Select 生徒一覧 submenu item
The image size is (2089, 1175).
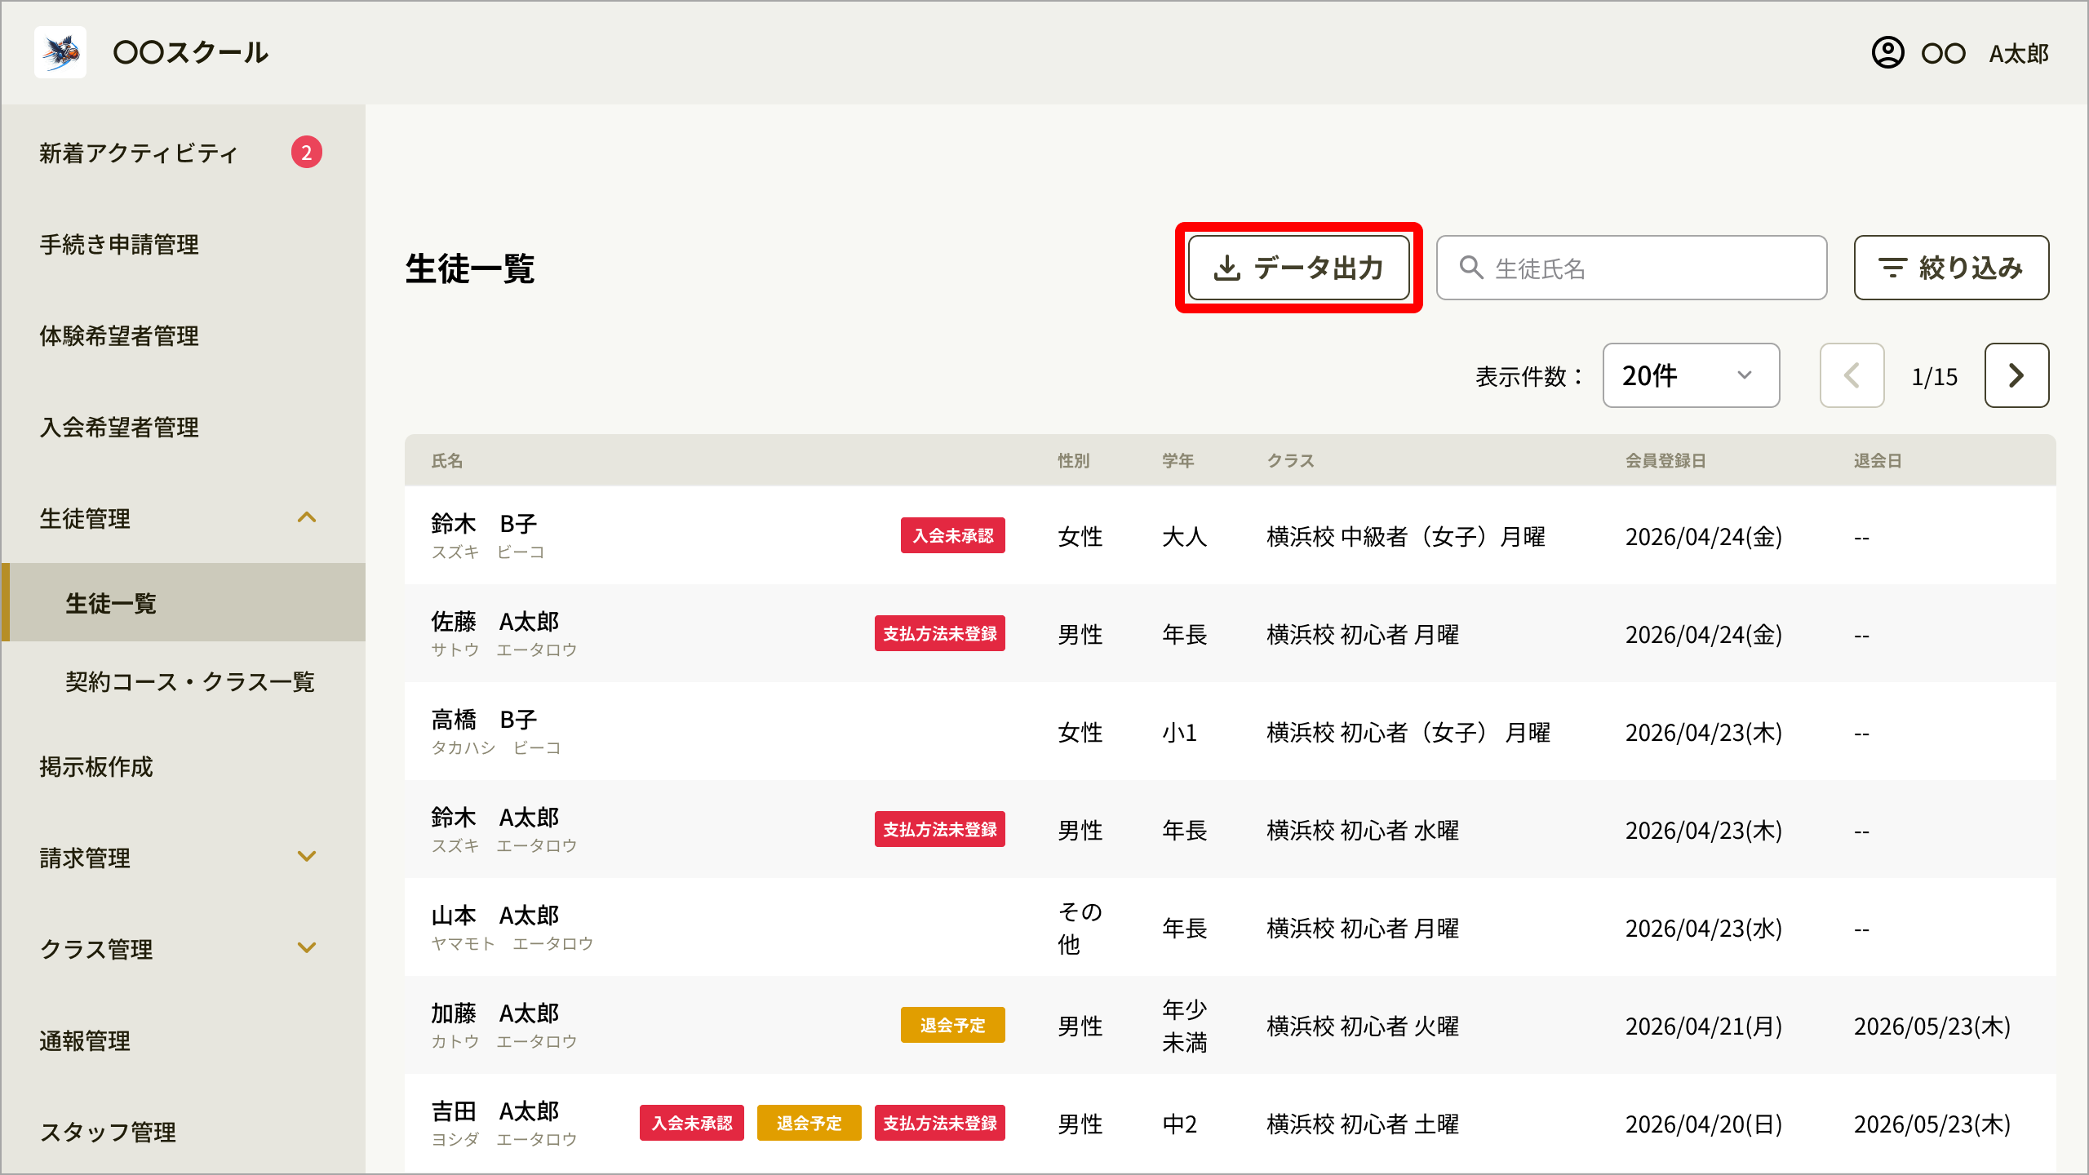183,603
